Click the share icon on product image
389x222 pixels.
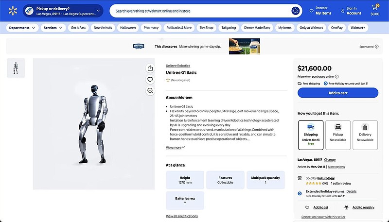coord(150,68)
